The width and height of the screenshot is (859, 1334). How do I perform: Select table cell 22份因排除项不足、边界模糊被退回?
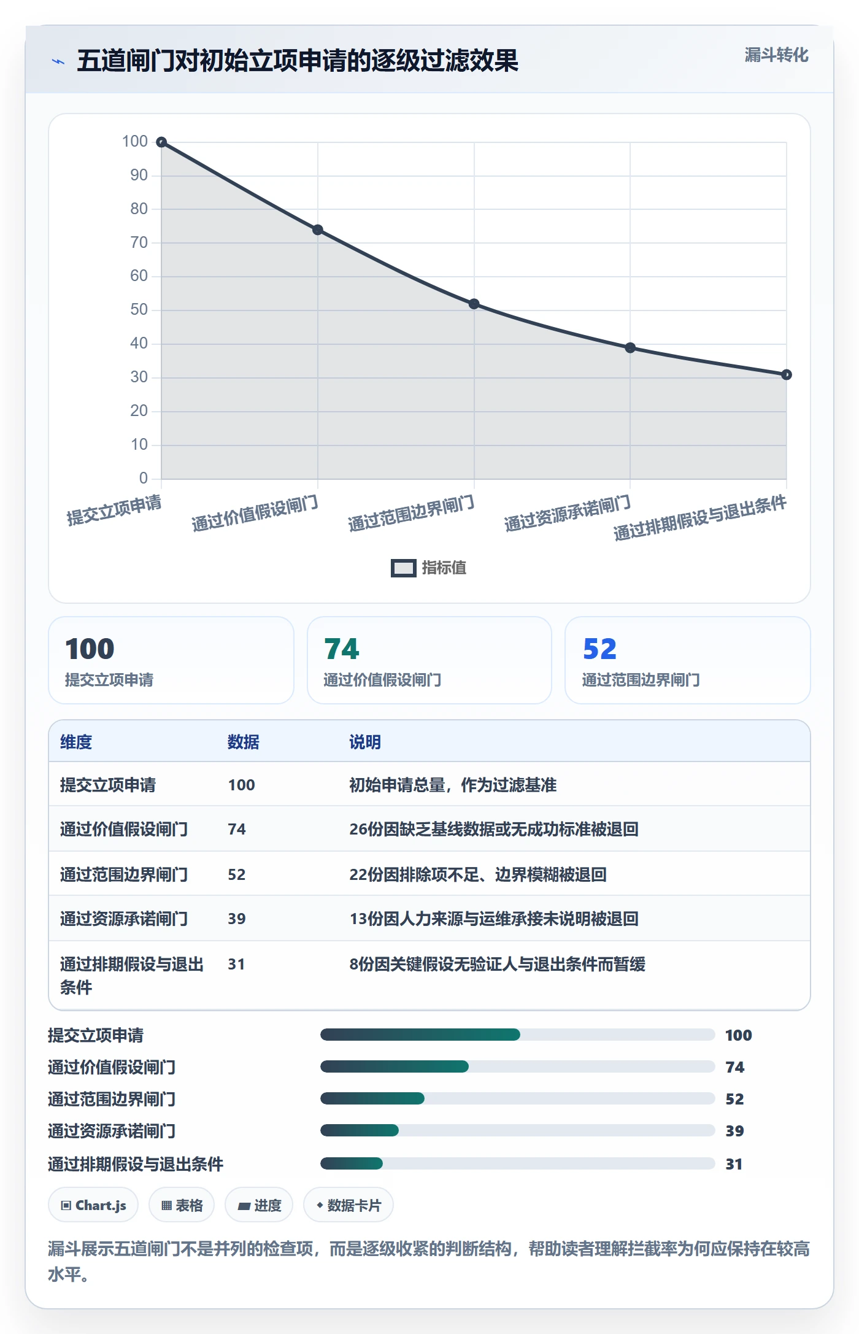(478, 874)
